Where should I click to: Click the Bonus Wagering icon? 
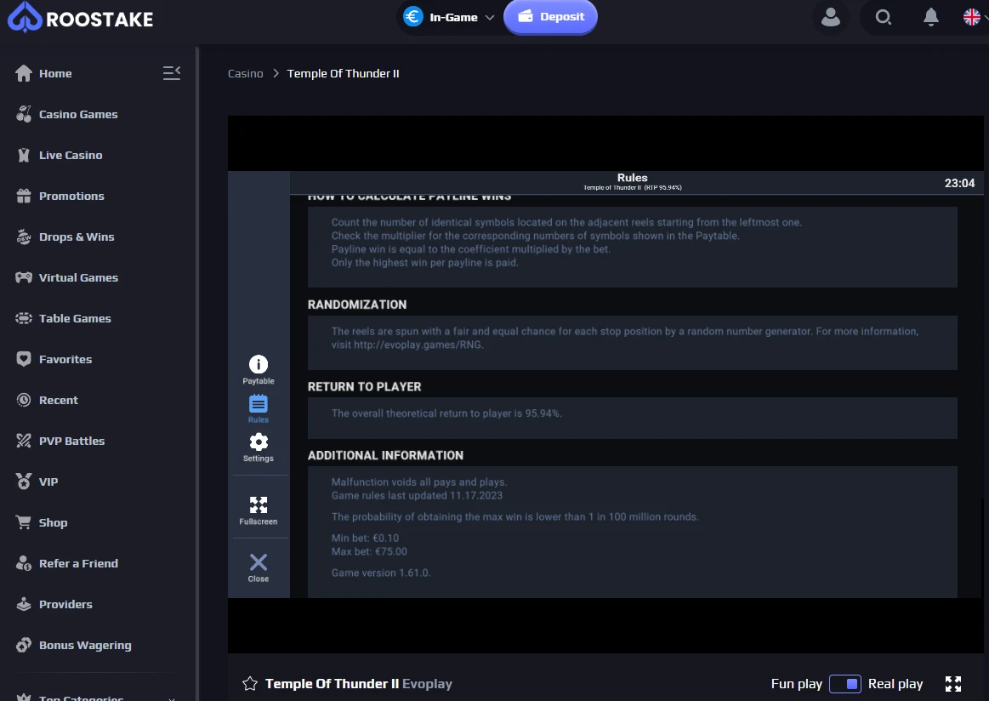click(x=23, y=645)
